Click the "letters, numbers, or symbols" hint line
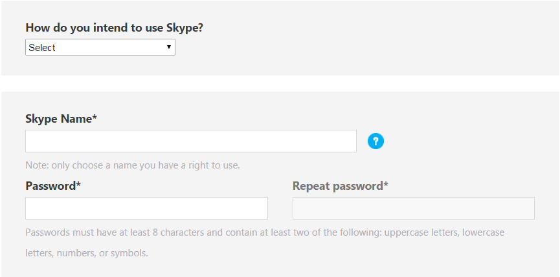Screen dimensions: 560x277 (x=87, y=253)
